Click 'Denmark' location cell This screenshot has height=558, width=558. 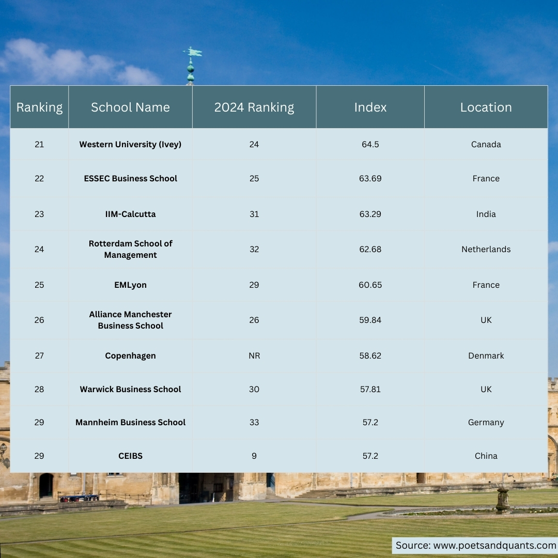pos(486,356)
